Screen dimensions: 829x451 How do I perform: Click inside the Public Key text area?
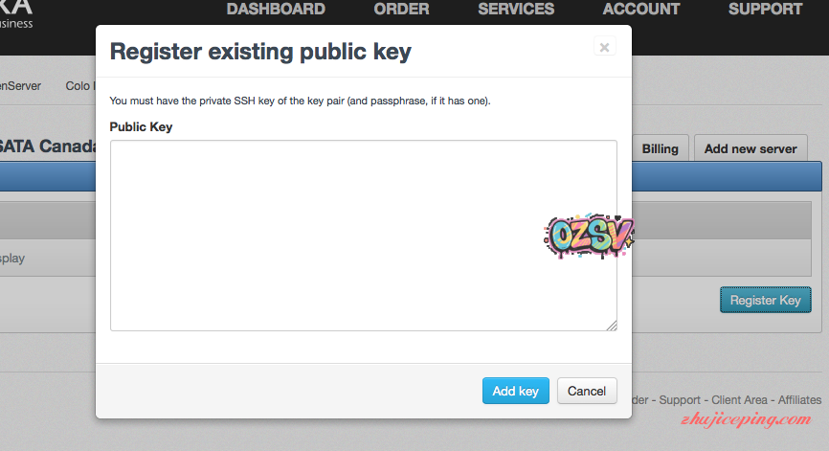(x=363, y=236)
